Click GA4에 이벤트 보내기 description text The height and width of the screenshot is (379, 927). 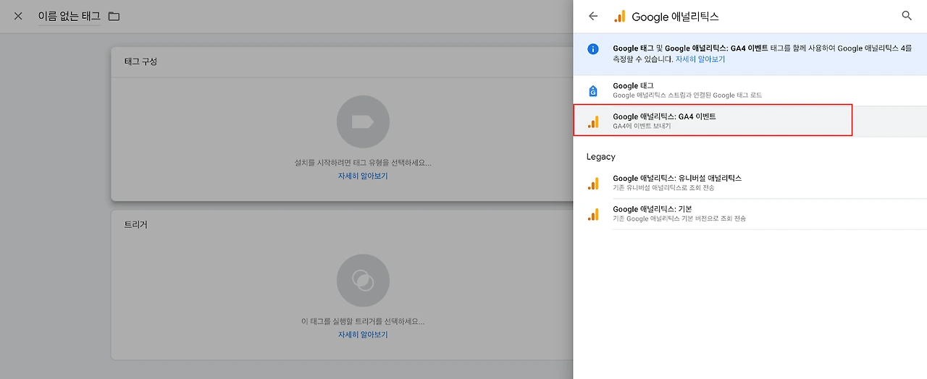(x=642, y=126)
